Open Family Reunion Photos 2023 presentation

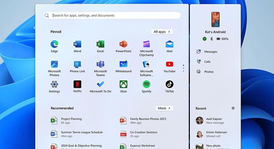click(143, 121)
